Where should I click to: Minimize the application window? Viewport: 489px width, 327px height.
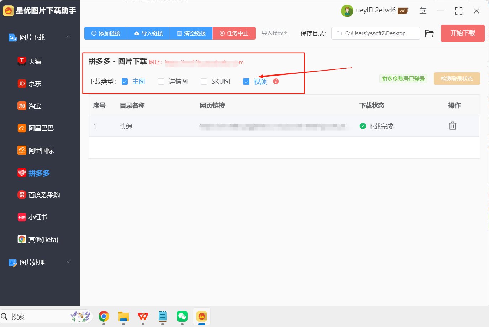tap(441, 11)
